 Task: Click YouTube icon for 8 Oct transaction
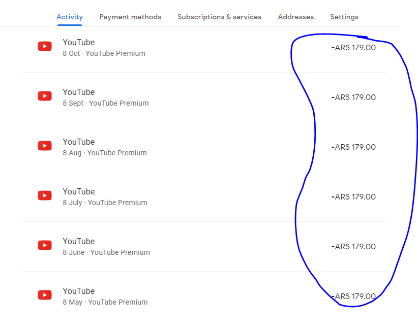(x=45, y=46)
